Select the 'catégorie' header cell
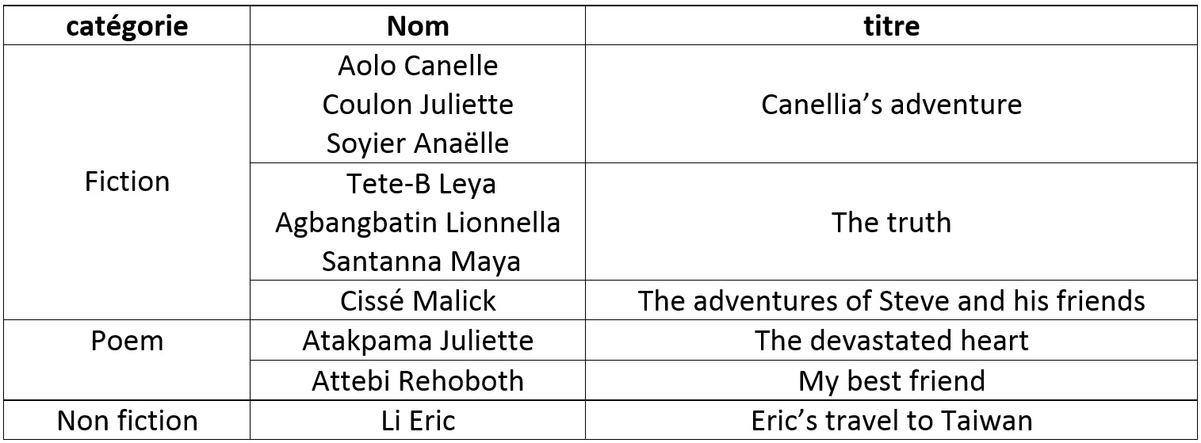1201x443 pixels. pos(127,26)
